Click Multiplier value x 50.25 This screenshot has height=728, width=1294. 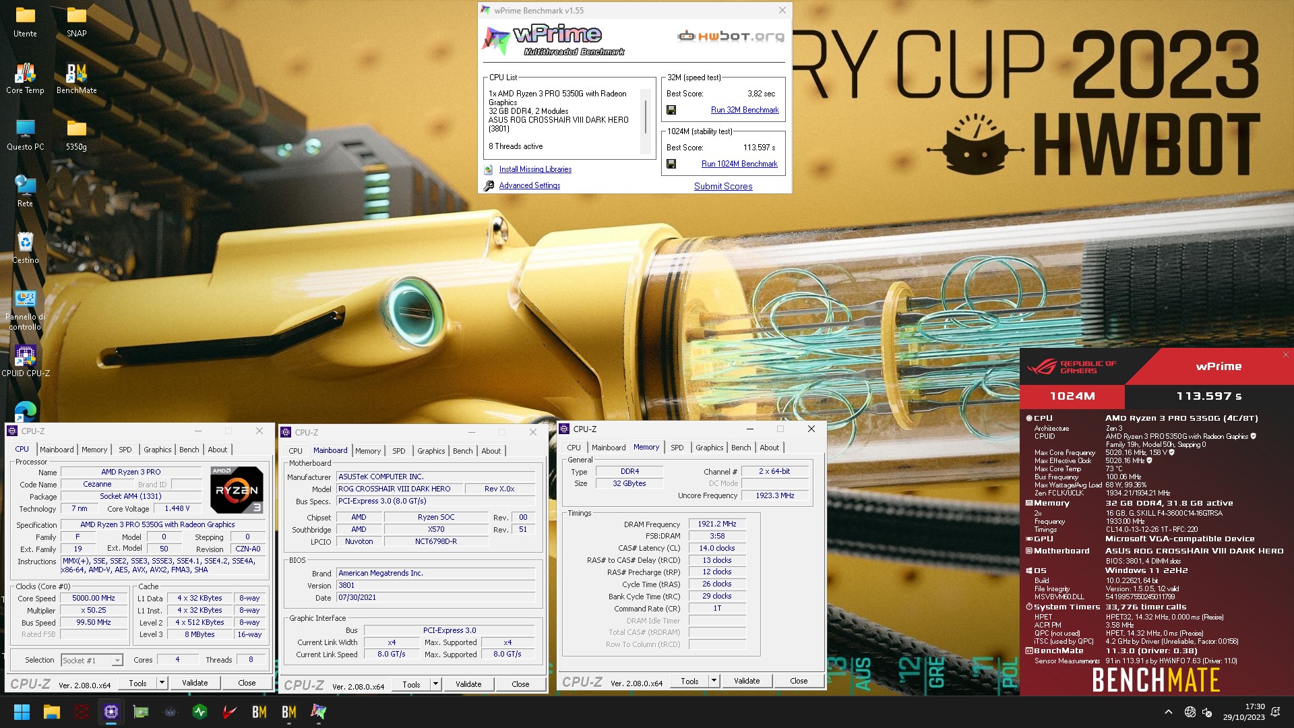tap(94, 611)
